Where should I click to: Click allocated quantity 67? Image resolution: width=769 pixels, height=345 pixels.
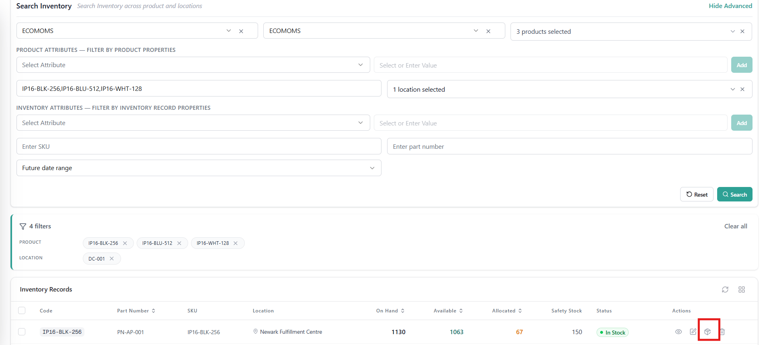(x=519, y=332)
